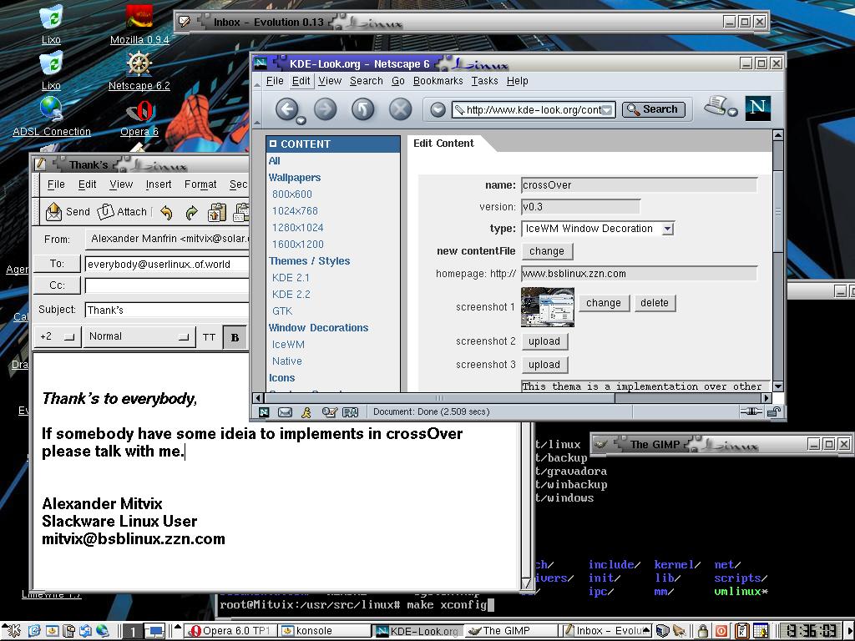Click the padlock security icon in Netscape
Screen dimensions: 855x641
pos(774,411)
